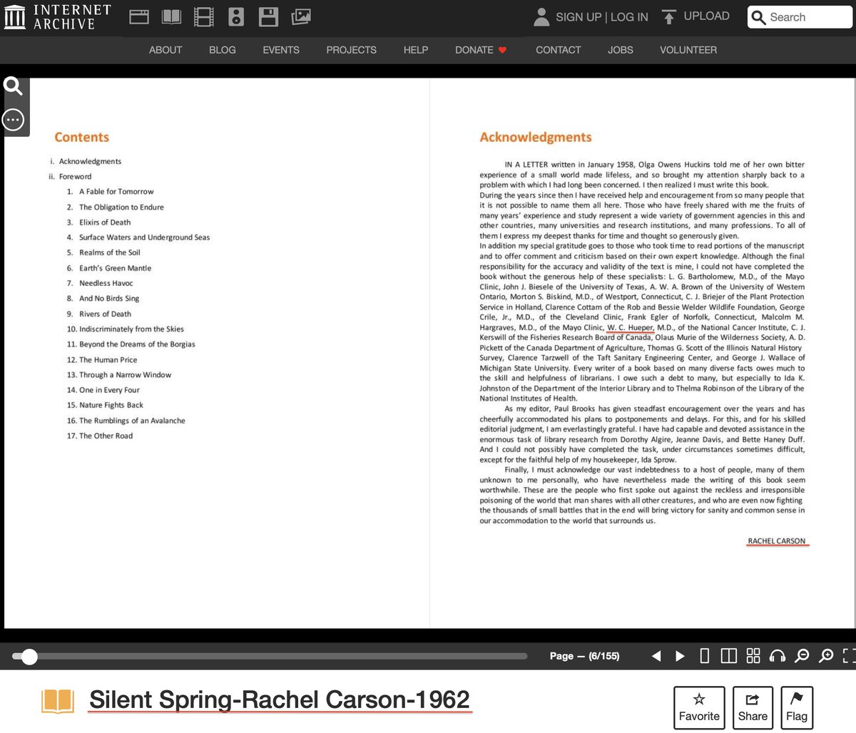Flip to the next page arrow
Viewport: 856px width, 733px height.
coord(680,656)
